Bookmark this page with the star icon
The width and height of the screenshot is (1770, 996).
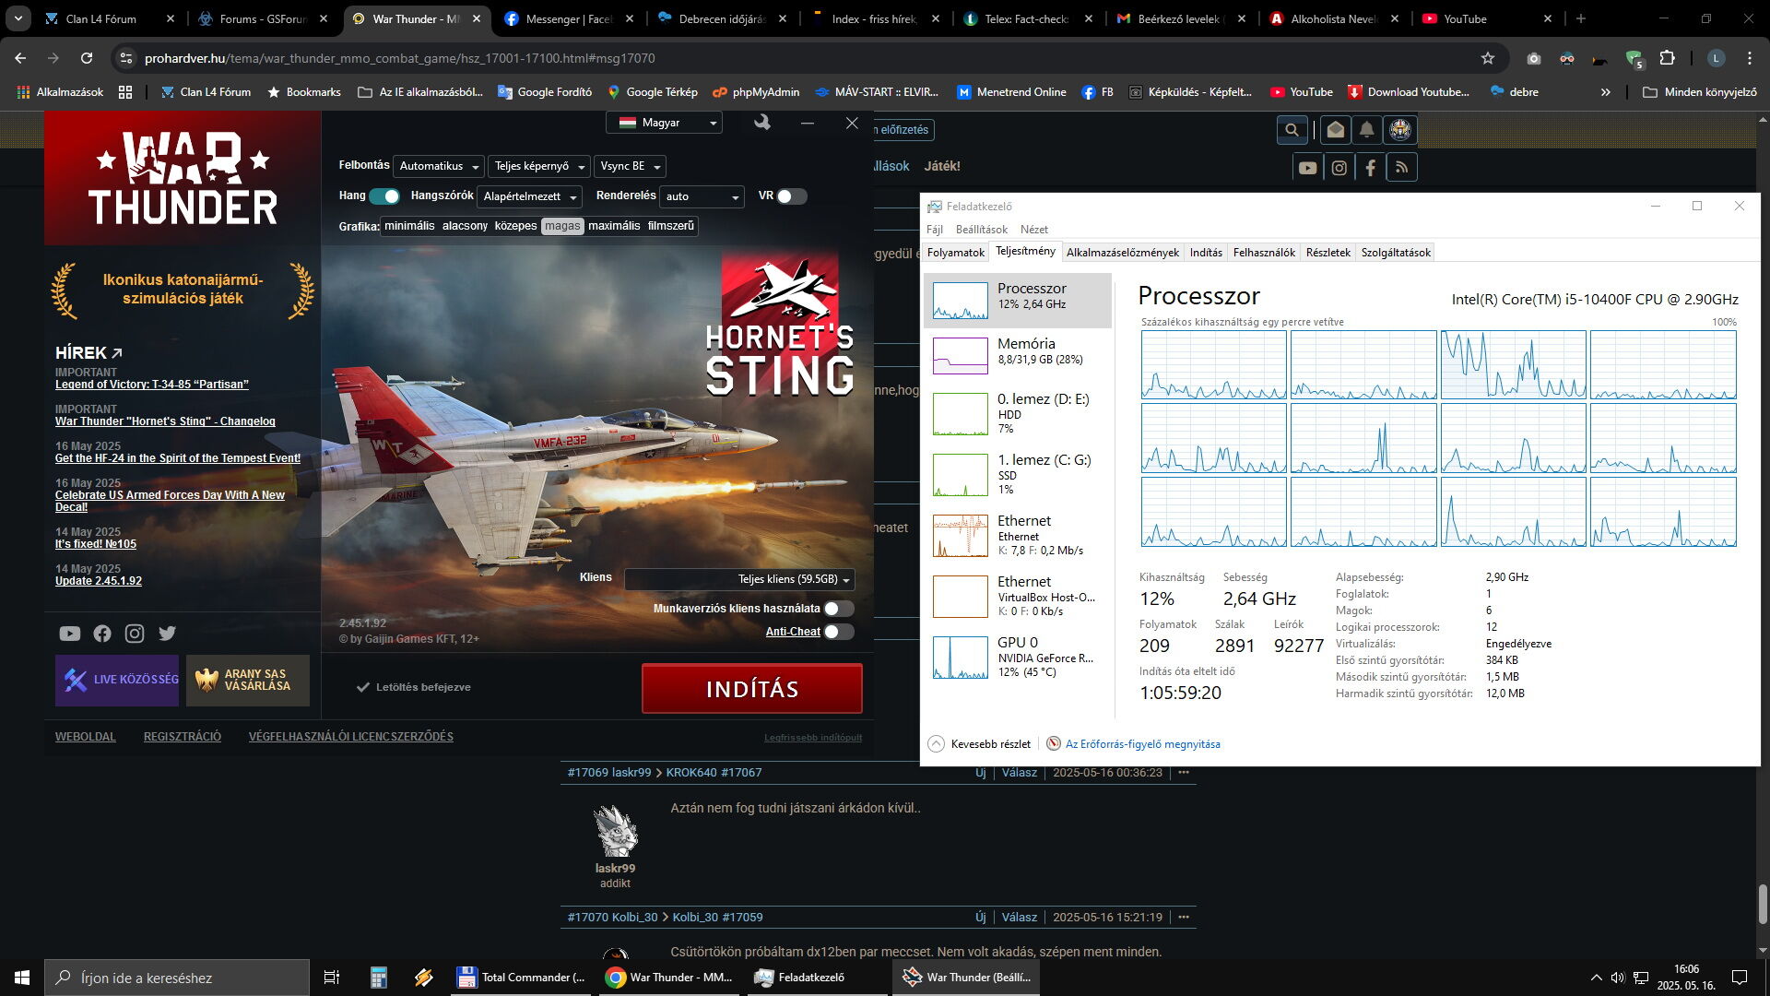click(1488, 58)
